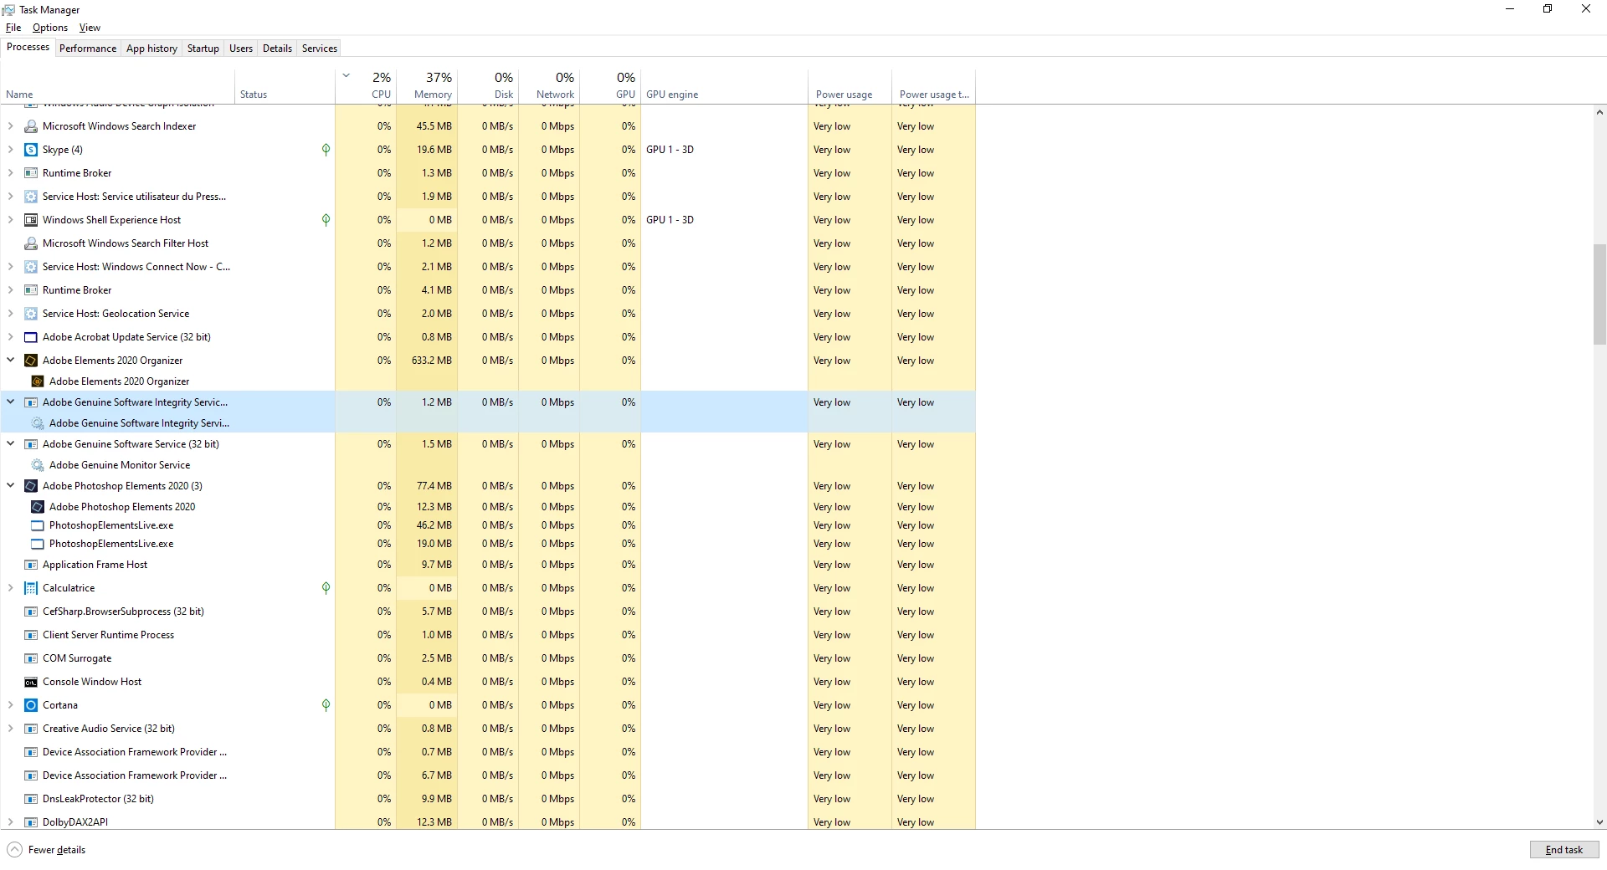Switch to the Performance tab

tap(88, 49)
